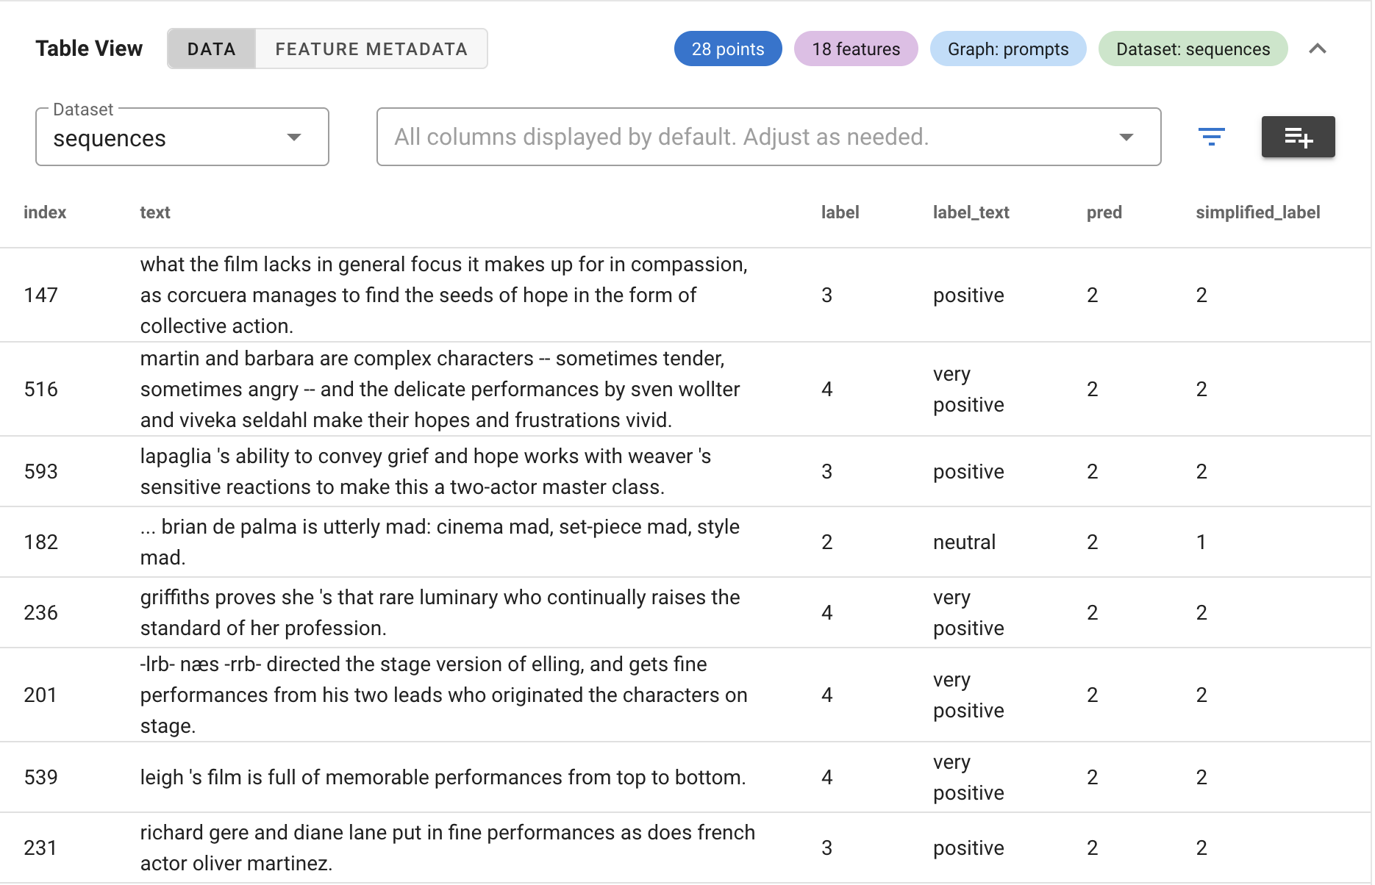
Task: Sort the table by pred column
Action: [1104, 212]
